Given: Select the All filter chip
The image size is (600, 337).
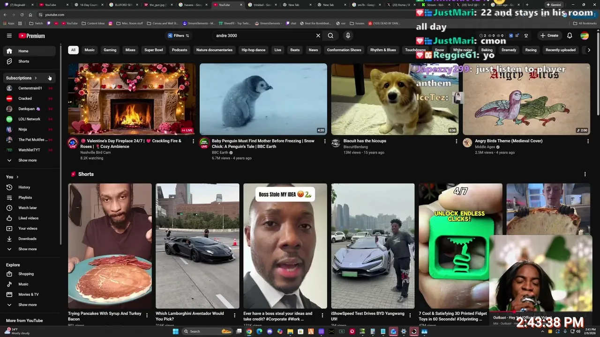Looking at the screenshot, I should 73,50.
